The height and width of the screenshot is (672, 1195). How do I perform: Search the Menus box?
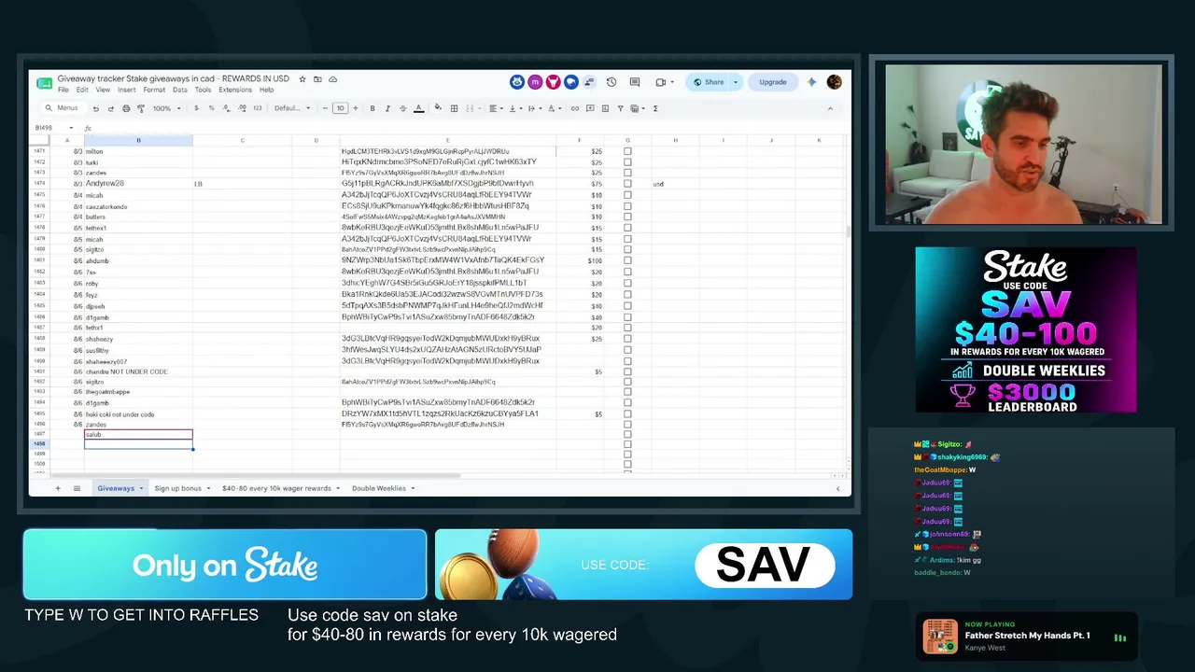click(63, 108)
